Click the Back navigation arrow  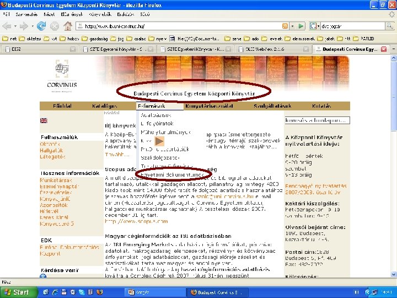(7, 26)
